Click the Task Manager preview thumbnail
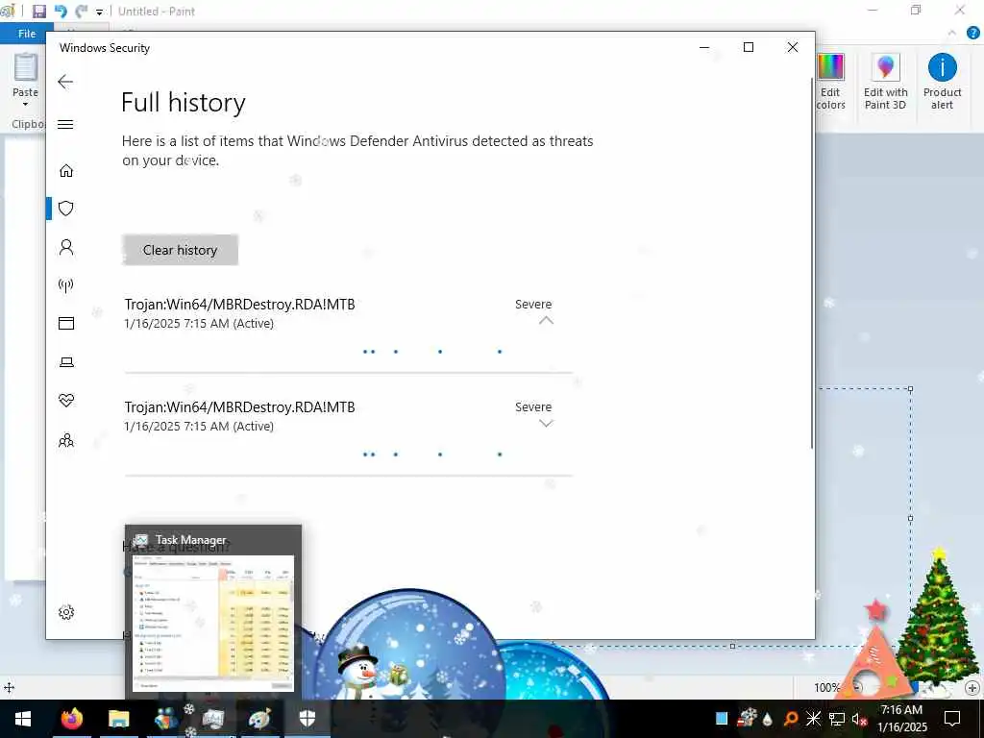The height and width of the screenshot is (738, 984). (x=214, y=622)
